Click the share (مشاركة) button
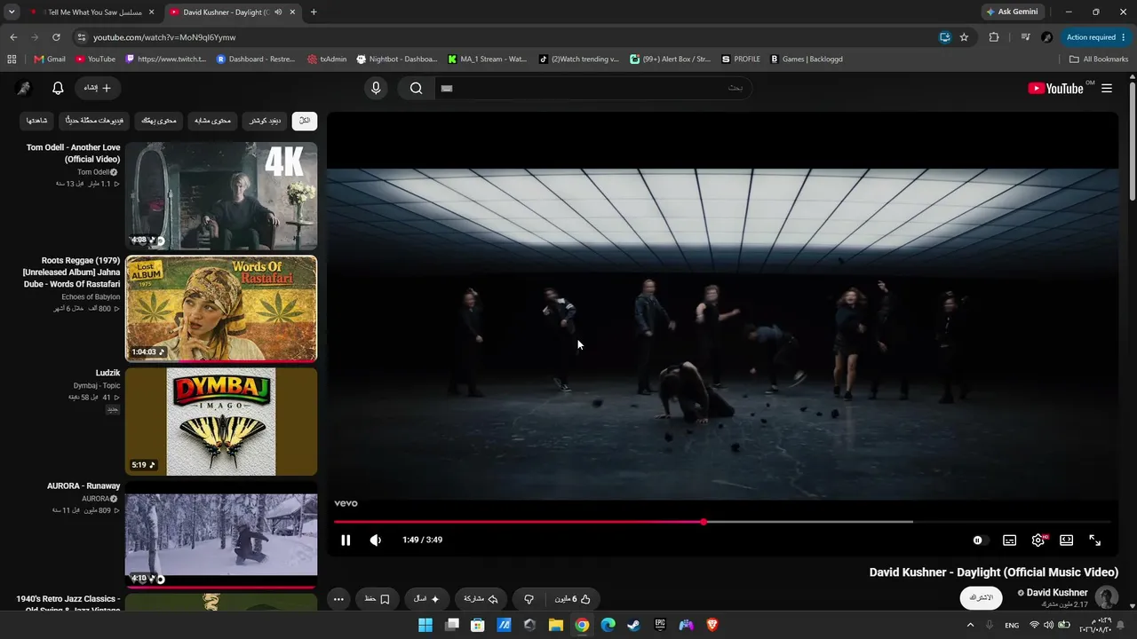The image size is (1137, 639). point(481,599)
